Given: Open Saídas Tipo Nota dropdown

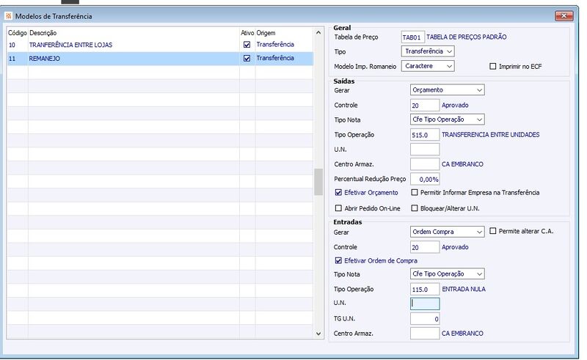Looking at the screenshot, I should tap(448, 120).
